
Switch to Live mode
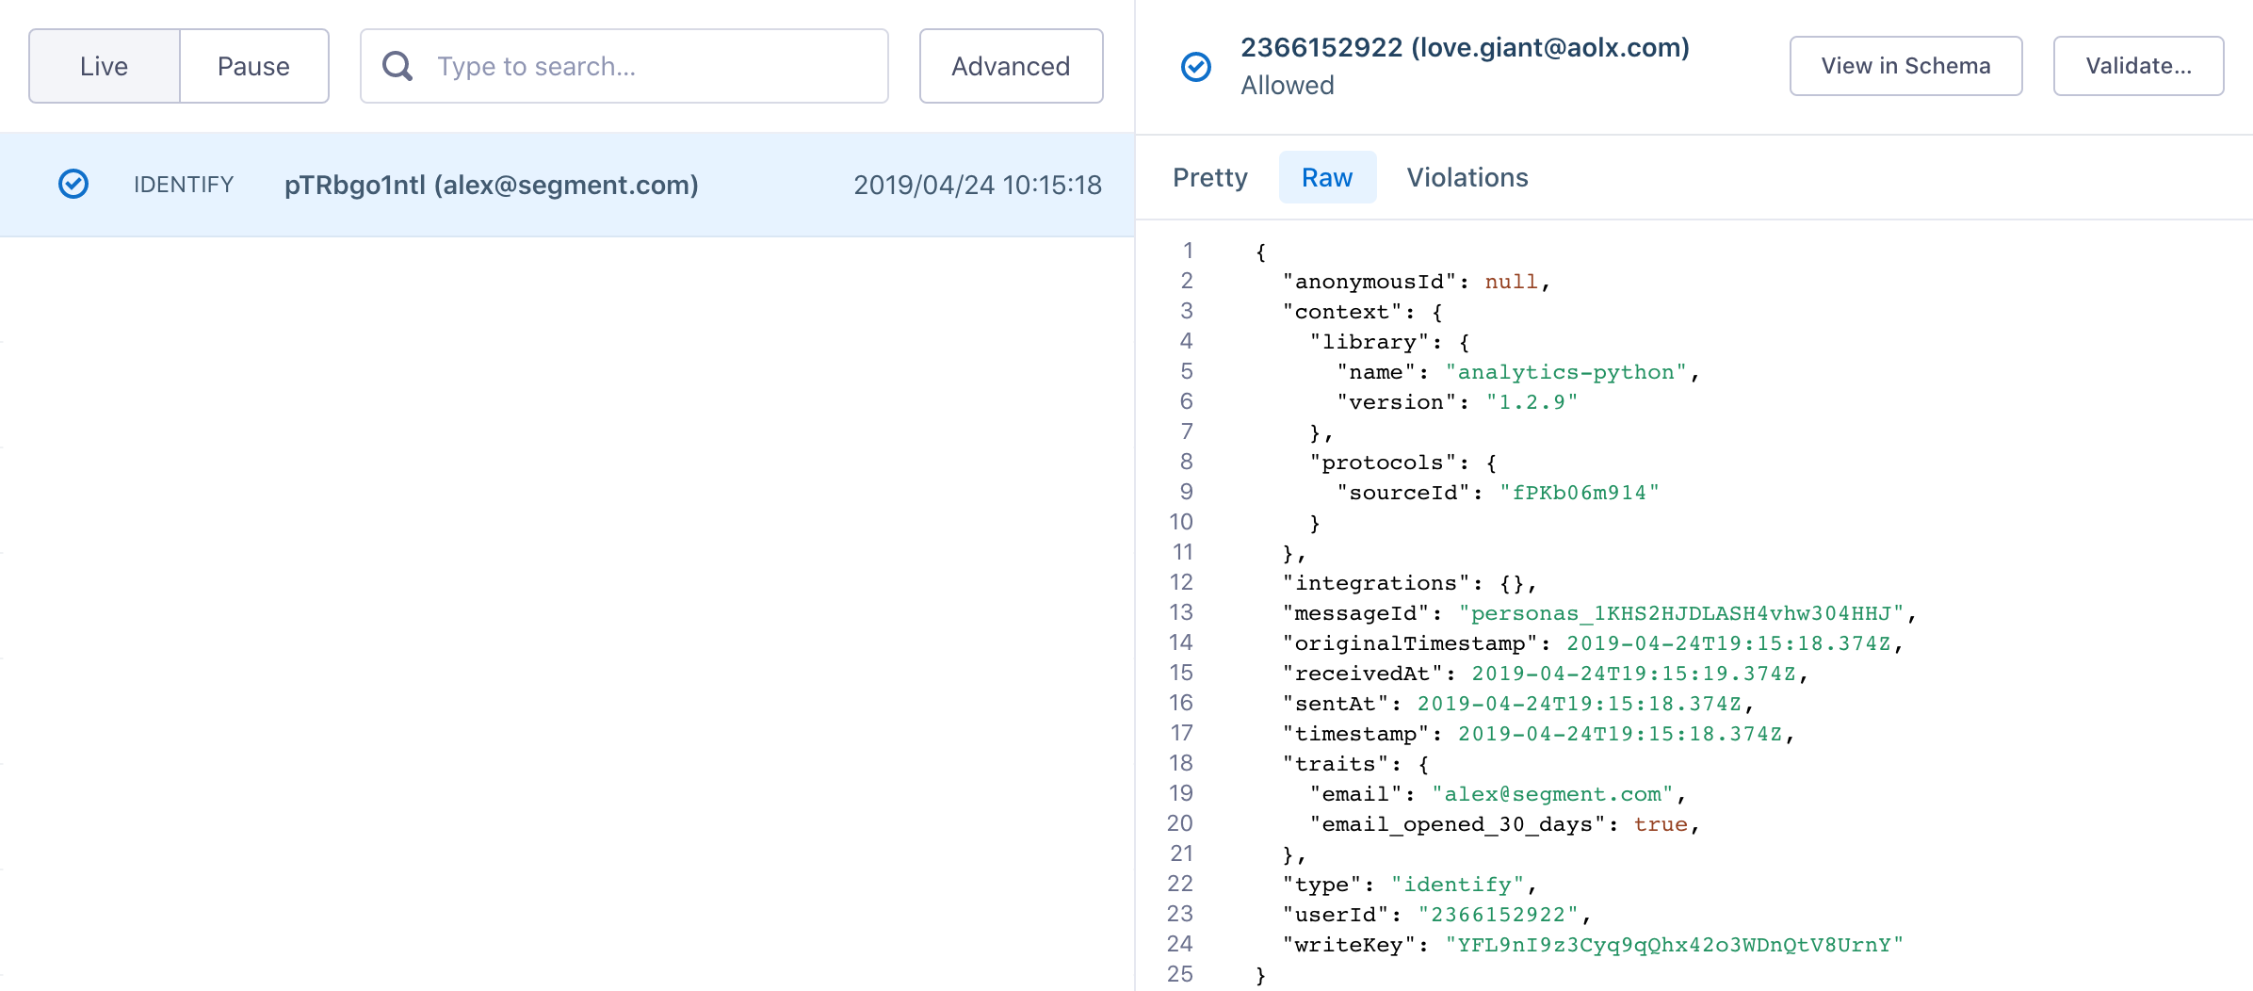104,66
